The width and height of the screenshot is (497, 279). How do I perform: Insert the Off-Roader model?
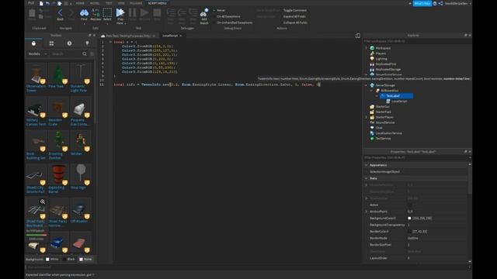pyautogui.click(x=81, y=208)
